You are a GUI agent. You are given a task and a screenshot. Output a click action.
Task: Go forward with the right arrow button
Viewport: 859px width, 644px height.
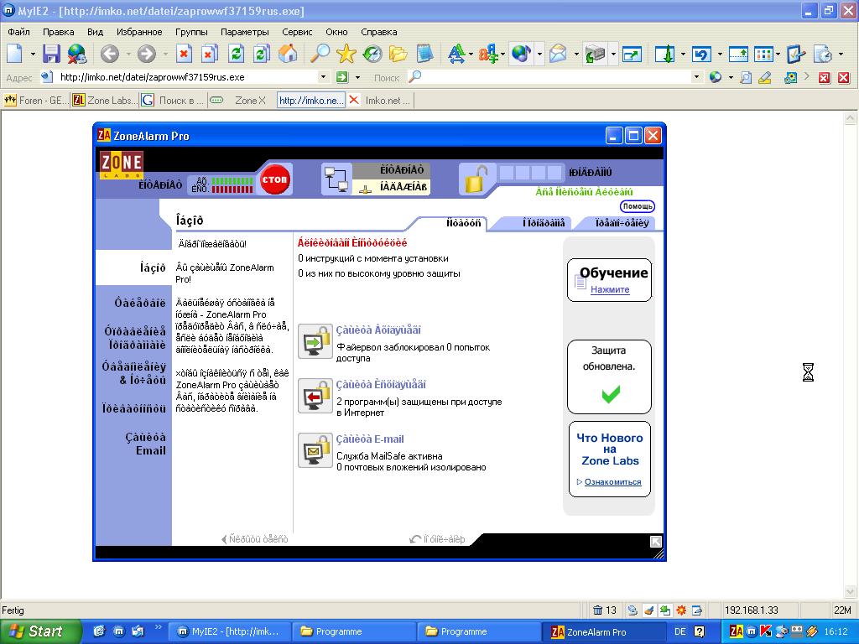[146, 54]
